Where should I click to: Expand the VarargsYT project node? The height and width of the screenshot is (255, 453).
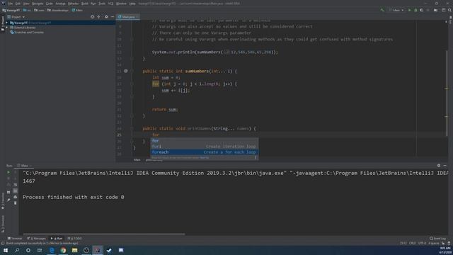click(x=6, y=23)
